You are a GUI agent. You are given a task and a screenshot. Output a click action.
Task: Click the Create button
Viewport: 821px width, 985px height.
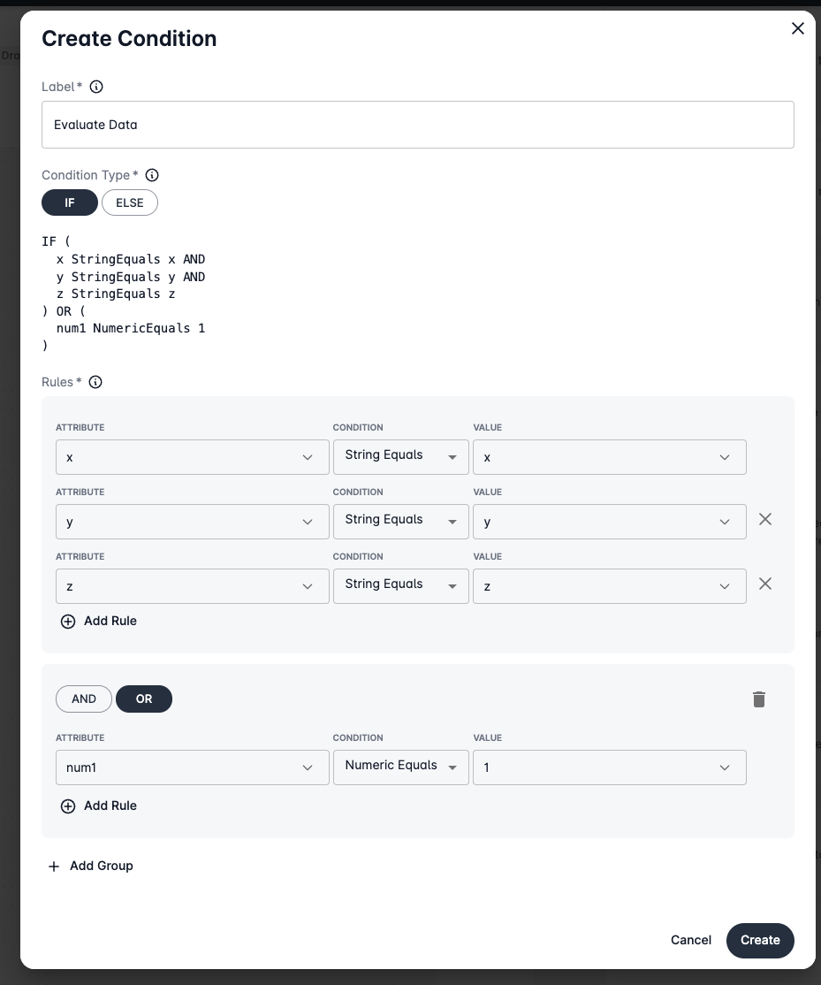760,940
